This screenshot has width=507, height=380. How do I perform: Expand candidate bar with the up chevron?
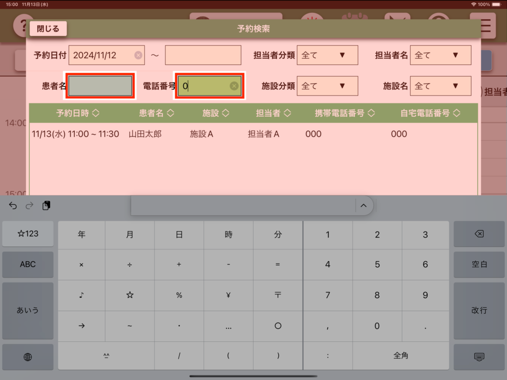[x=363, y=206]
